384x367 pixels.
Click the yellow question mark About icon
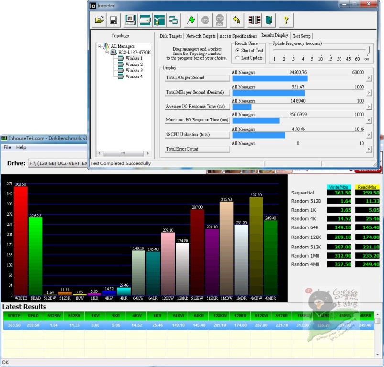pyautogui.click(x=286, y=20)
